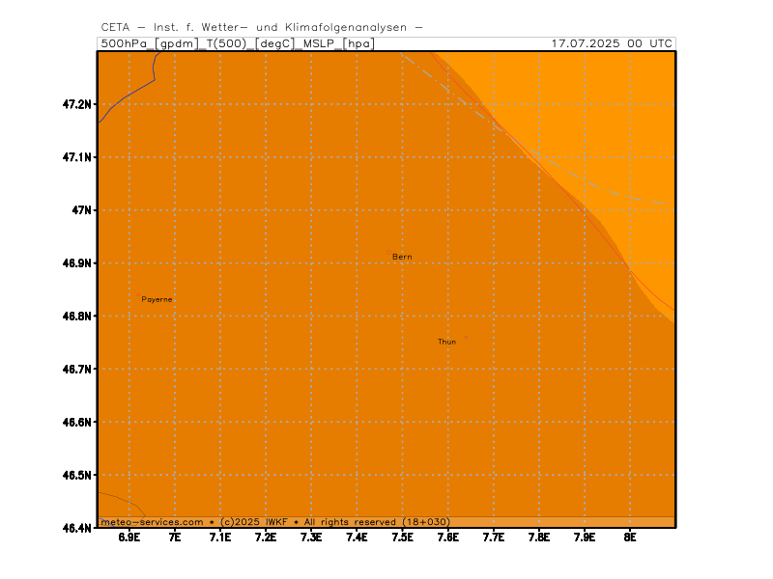The height and width of the screenshot is (579, 773).
Task: Click the 47.2N latitude axis label
Action: 77,104
